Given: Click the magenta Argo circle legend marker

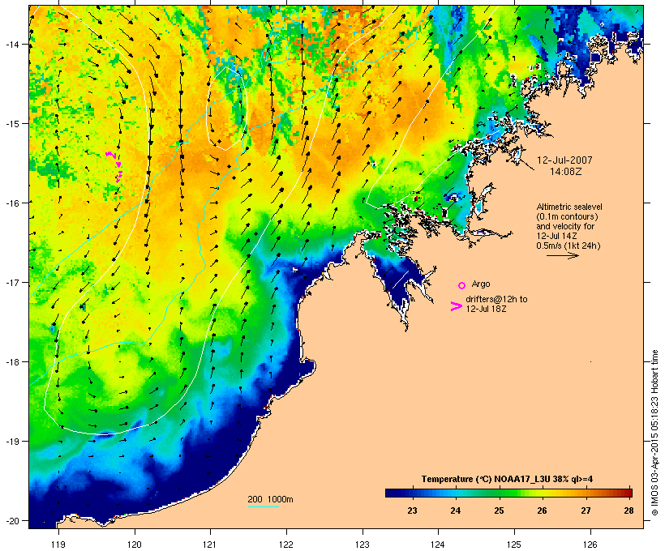Looking at the screenshot, I should 462,285.
